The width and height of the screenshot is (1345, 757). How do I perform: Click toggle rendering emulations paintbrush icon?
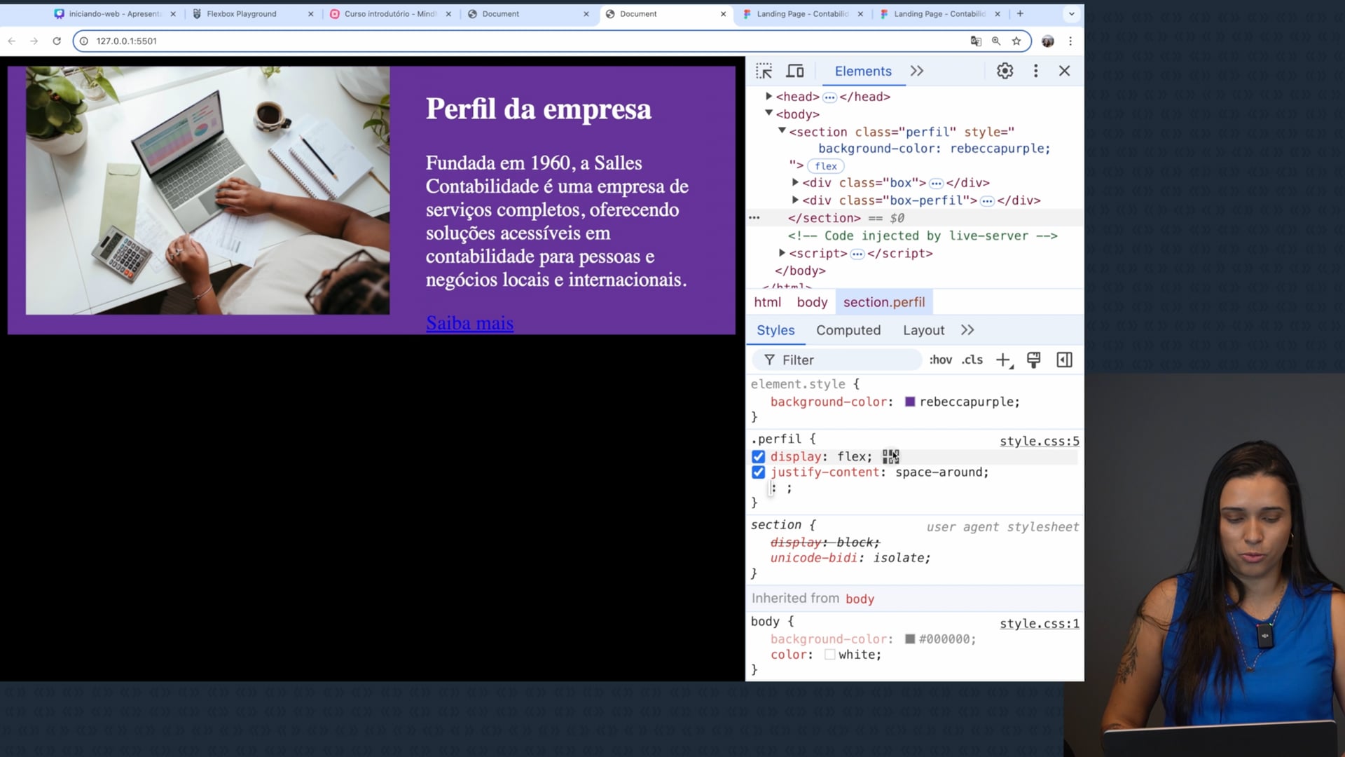coord(1033,360)
